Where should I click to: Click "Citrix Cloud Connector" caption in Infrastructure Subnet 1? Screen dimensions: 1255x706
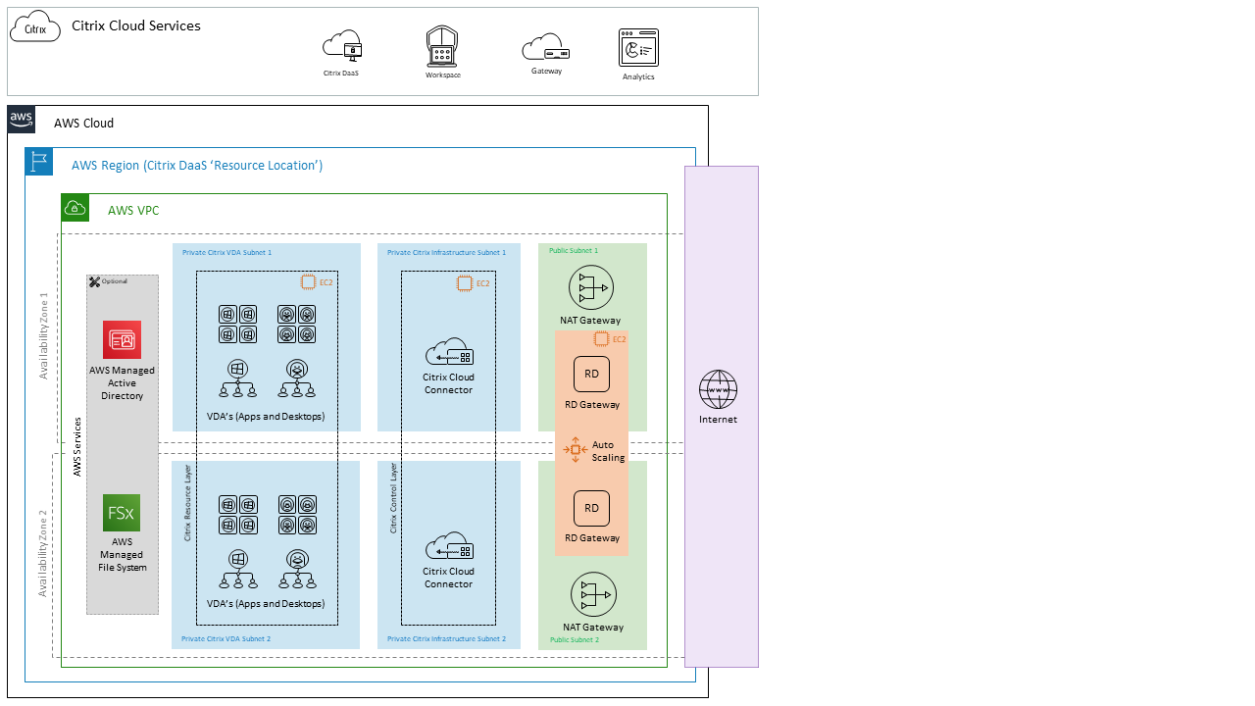point(448,383)
